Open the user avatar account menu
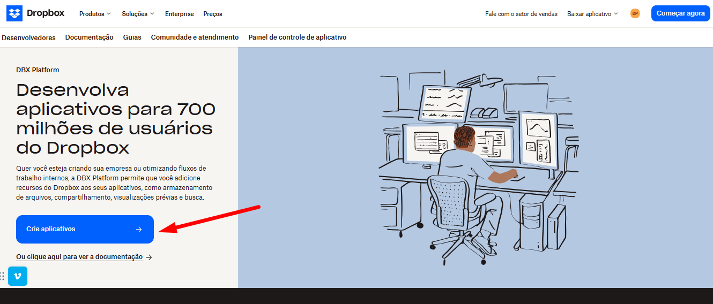713x304 pixels. (635, 13)
